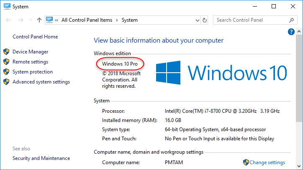
Task: Focus the Search Control Panel field
Action: coord(250,20)
